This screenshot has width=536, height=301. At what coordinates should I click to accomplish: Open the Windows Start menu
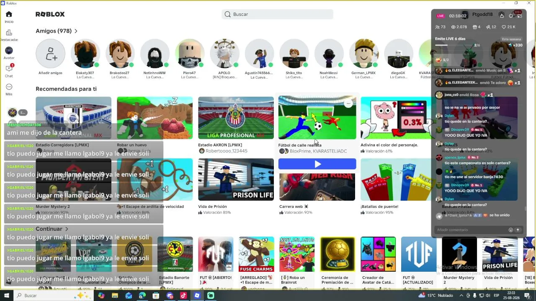(x=7, y=296)
